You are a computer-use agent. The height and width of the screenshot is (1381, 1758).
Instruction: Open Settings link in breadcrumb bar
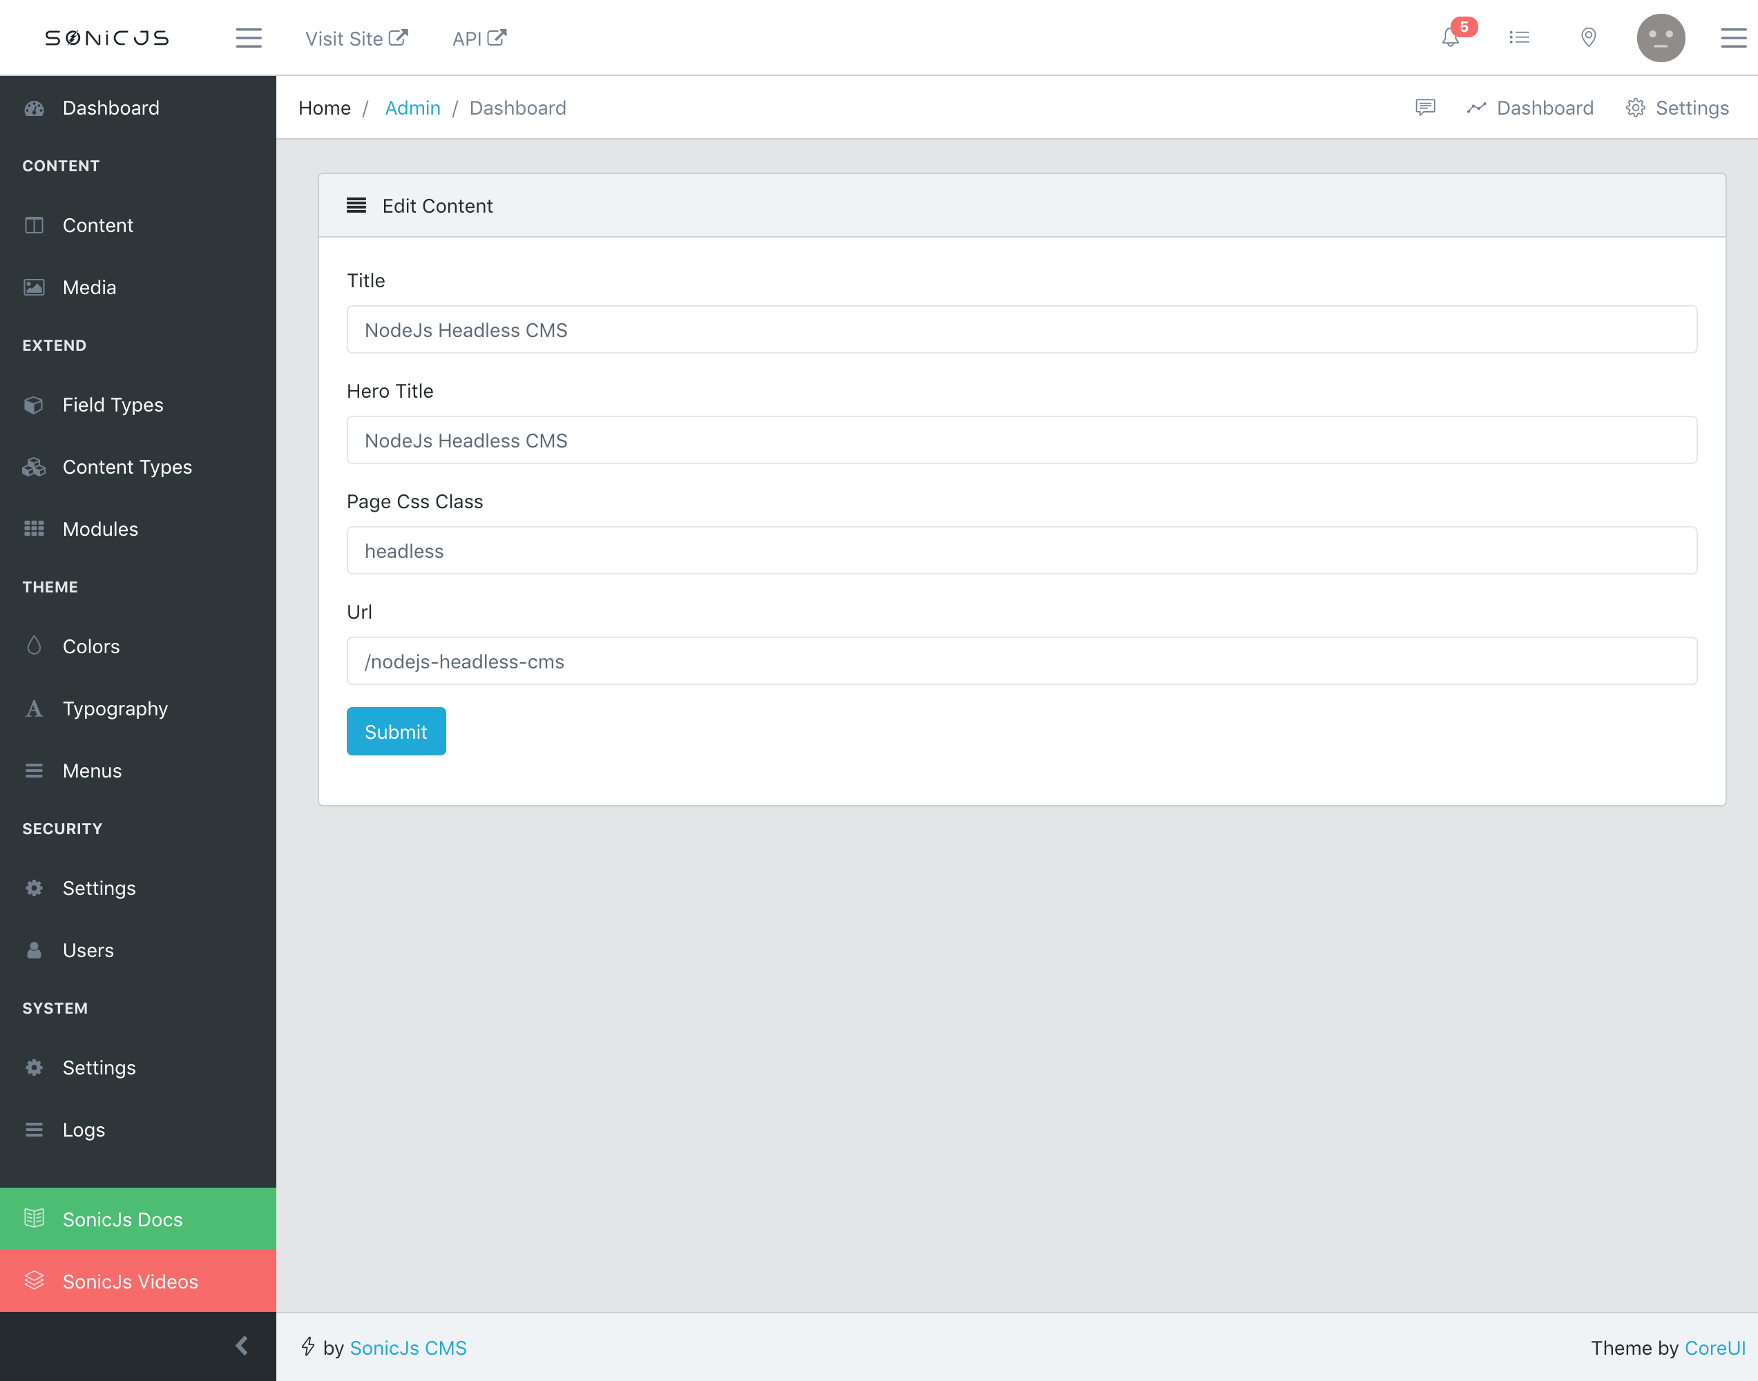coord(1677,108)
